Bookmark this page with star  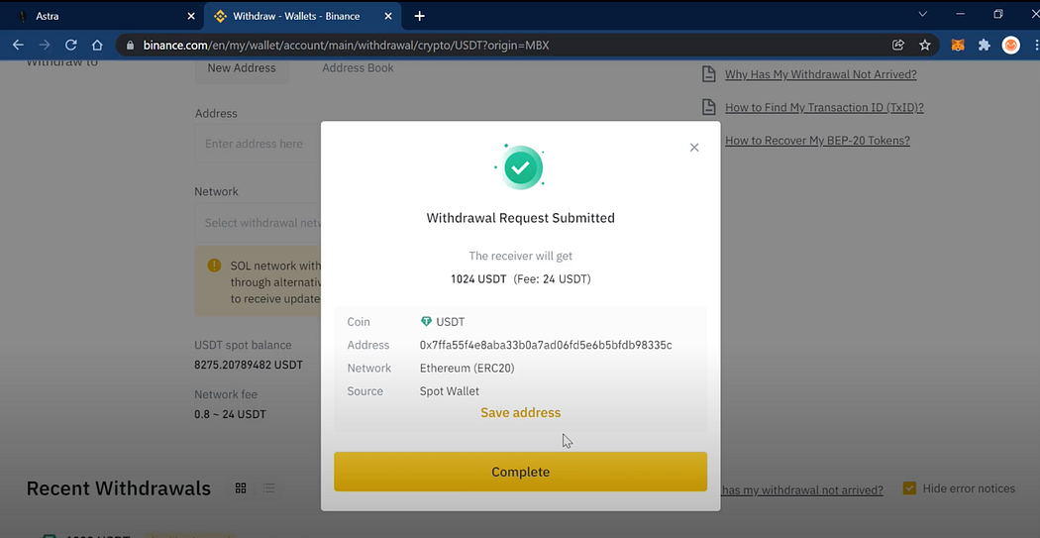click(924, 46)
